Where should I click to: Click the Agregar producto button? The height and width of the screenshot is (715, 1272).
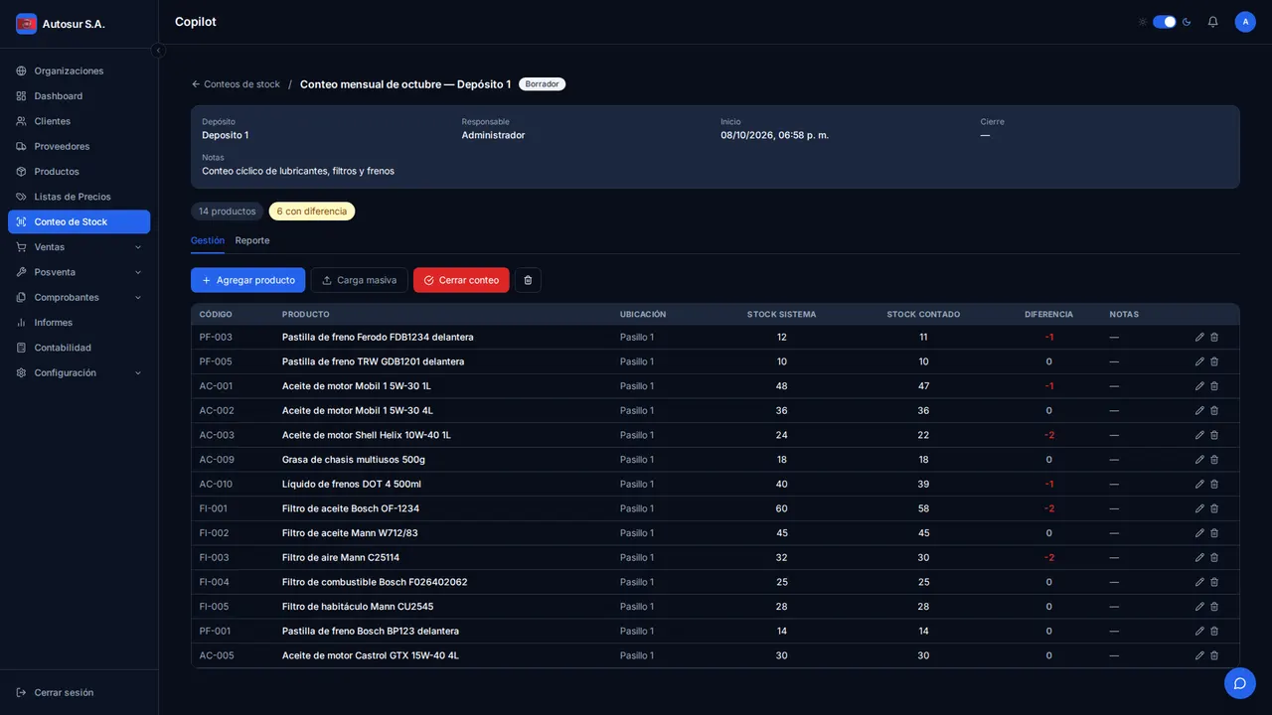(247, 280)
